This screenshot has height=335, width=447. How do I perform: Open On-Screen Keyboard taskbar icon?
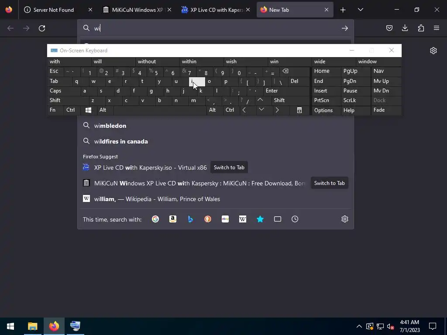75,326
